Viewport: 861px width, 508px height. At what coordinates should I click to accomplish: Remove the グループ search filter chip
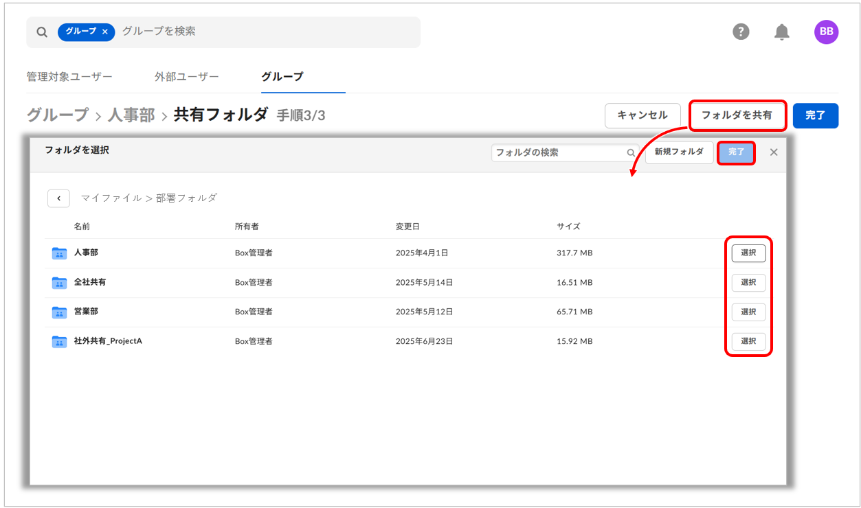pos(105,32)
